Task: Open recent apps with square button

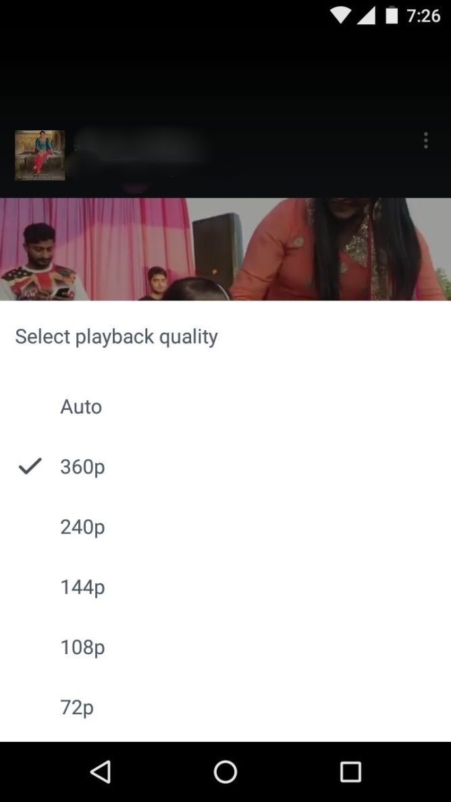Action: click(350, 772)
